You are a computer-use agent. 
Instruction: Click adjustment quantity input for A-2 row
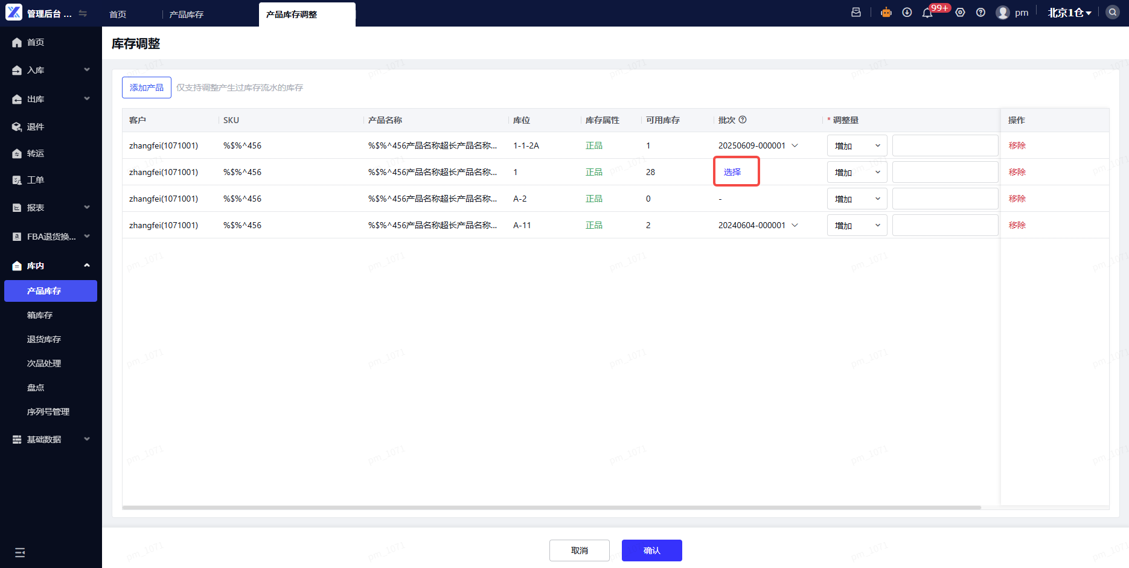pyautogui.click(x=945, y=199)
